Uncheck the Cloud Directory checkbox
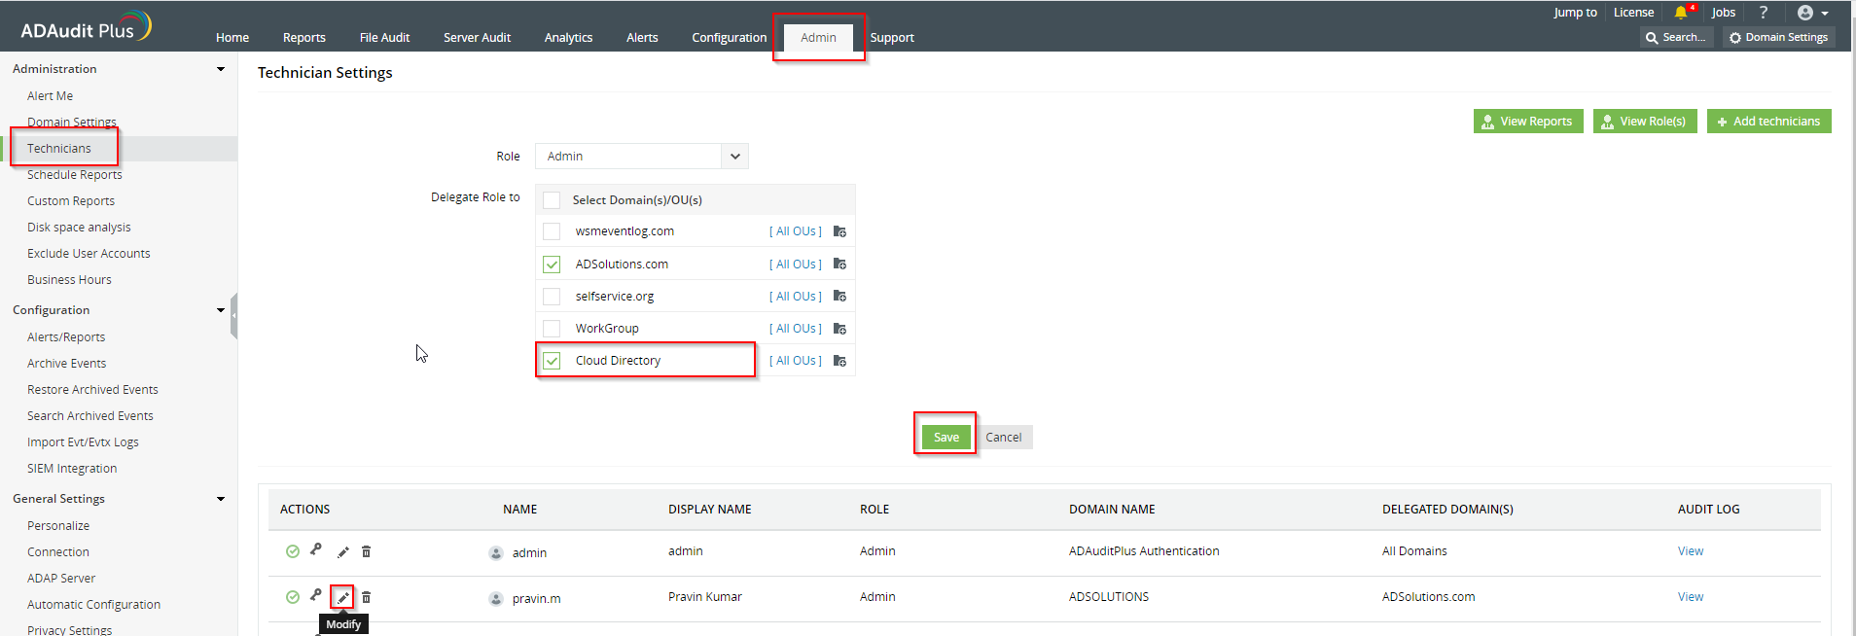Screen dimensions: 1856x636 552,361
